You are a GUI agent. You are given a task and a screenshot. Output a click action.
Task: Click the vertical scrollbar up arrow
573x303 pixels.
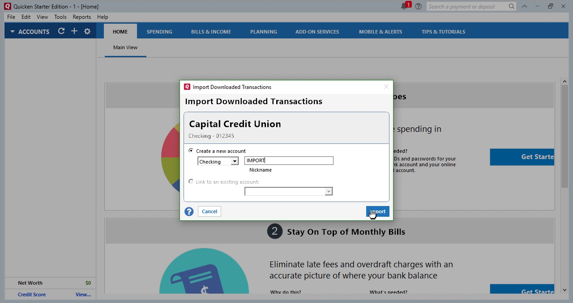pos(564,81)
